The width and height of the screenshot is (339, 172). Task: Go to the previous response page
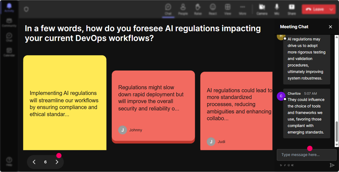coord(34,162)
